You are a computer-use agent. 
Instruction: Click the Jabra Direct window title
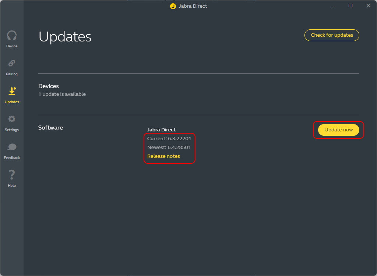pos(193,6)
